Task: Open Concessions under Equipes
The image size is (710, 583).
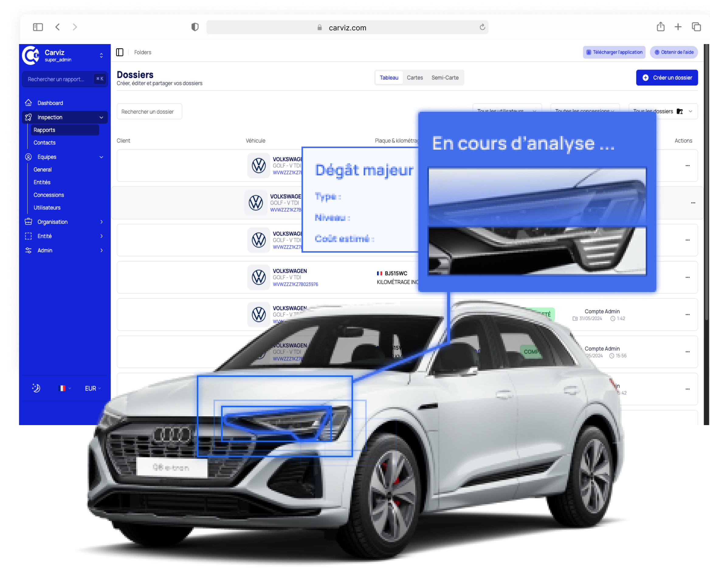Action: (49, 195)
